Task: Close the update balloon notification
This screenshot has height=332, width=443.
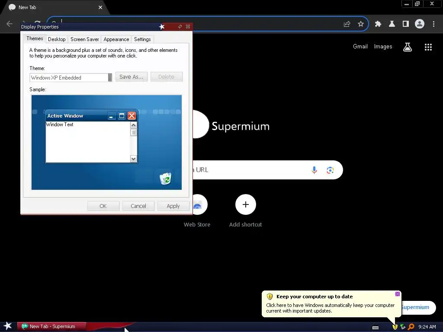Action: [398, 294]
